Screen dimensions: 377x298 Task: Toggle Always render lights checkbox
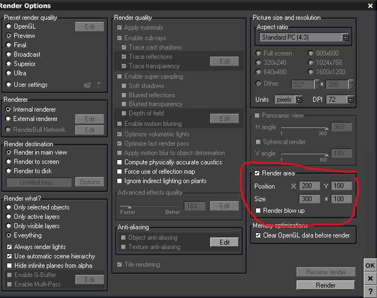coord(9,247)
